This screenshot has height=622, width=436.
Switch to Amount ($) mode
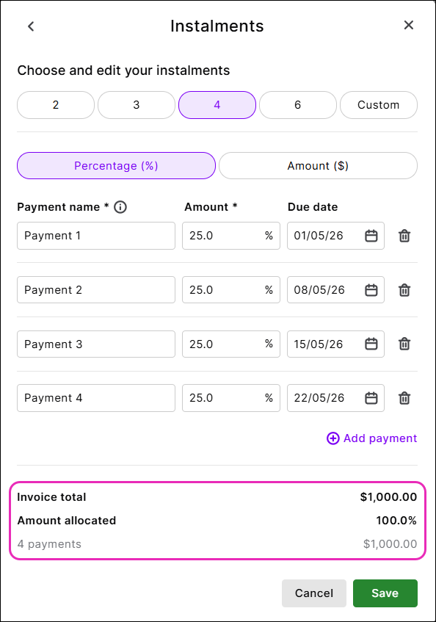318,166
